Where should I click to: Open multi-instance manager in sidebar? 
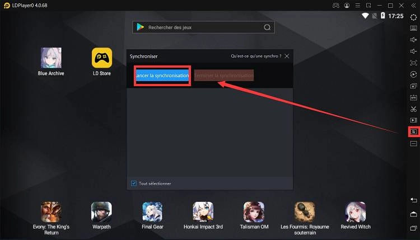tap(414, 86)
